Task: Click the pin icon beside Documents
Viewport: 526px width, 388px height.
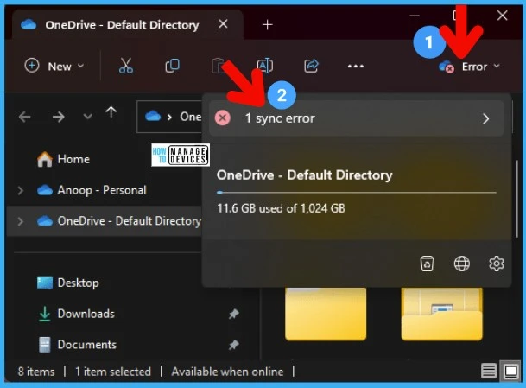Action: (x=234, y=345)
